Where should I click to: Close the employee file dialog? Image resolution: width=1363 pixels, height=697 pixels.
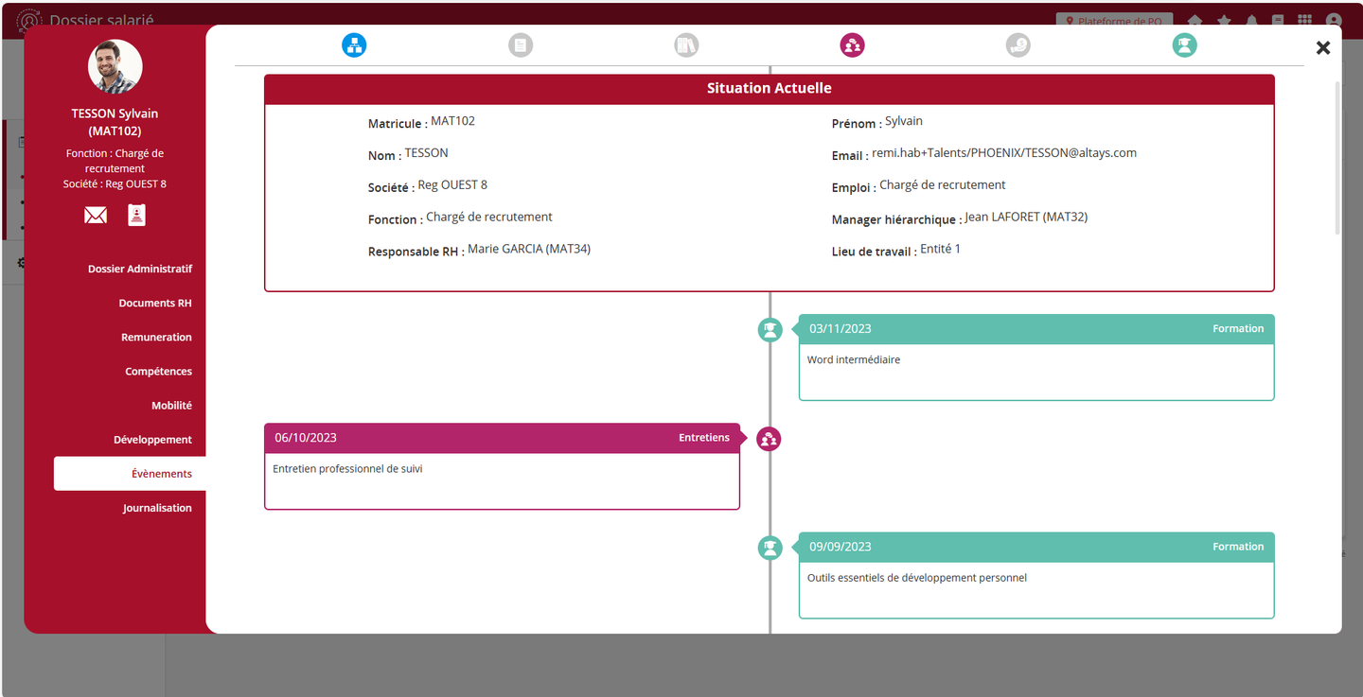pyautogui.click(x=1322, y=47)
